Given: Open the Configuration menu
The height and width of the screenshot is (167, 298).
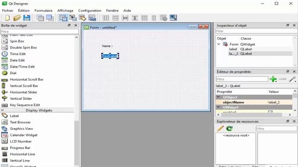Looking at the screenshot, I should point(90,10).
